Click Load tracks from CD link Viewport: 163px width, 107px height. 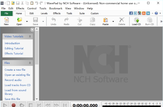[17, 85]
